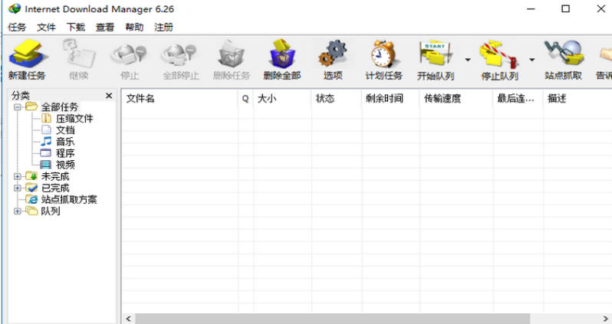
Task: Click the horizontal scrollbar right arrow
Action: 605,319
